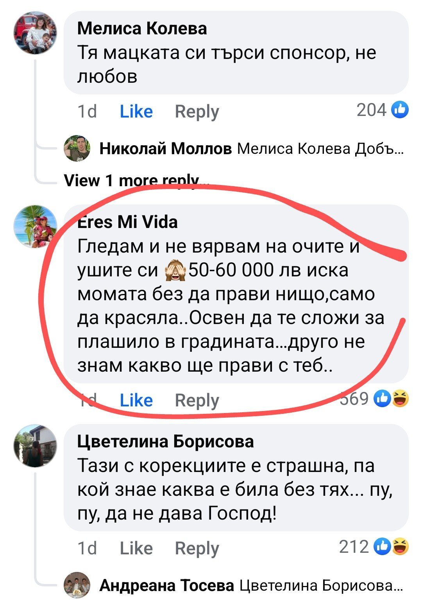Reply to Цветелина Борисова's comment

click(x=197, y=548)
